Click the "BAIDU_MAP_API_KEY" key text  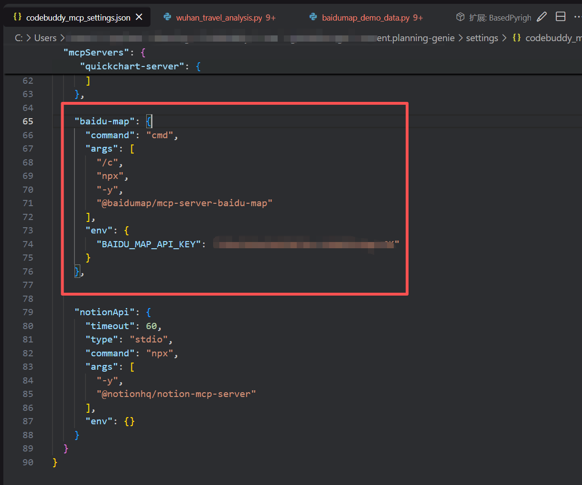(149, 244)
